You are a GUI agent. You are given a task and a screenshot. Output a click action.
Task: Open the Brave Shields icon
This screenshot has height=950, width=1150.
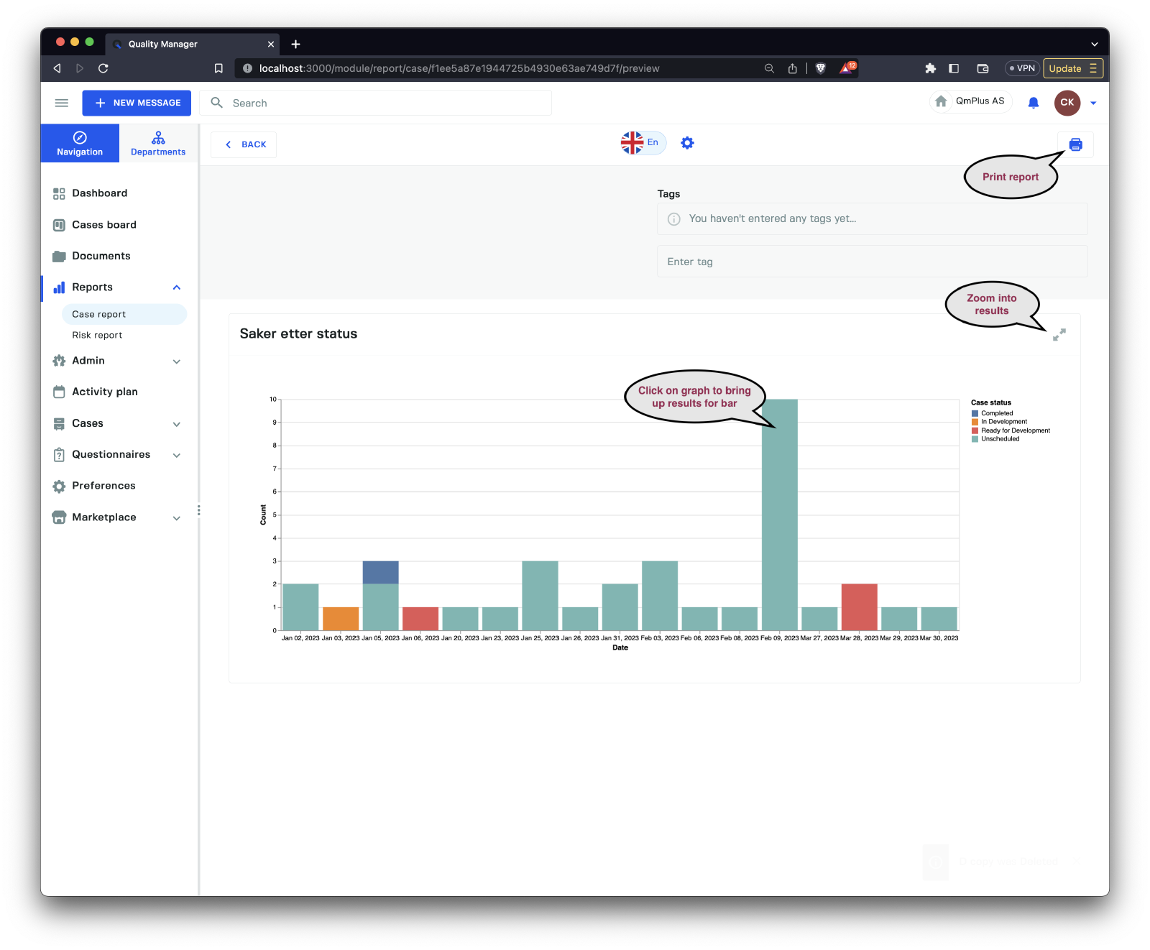pos(821,68)
